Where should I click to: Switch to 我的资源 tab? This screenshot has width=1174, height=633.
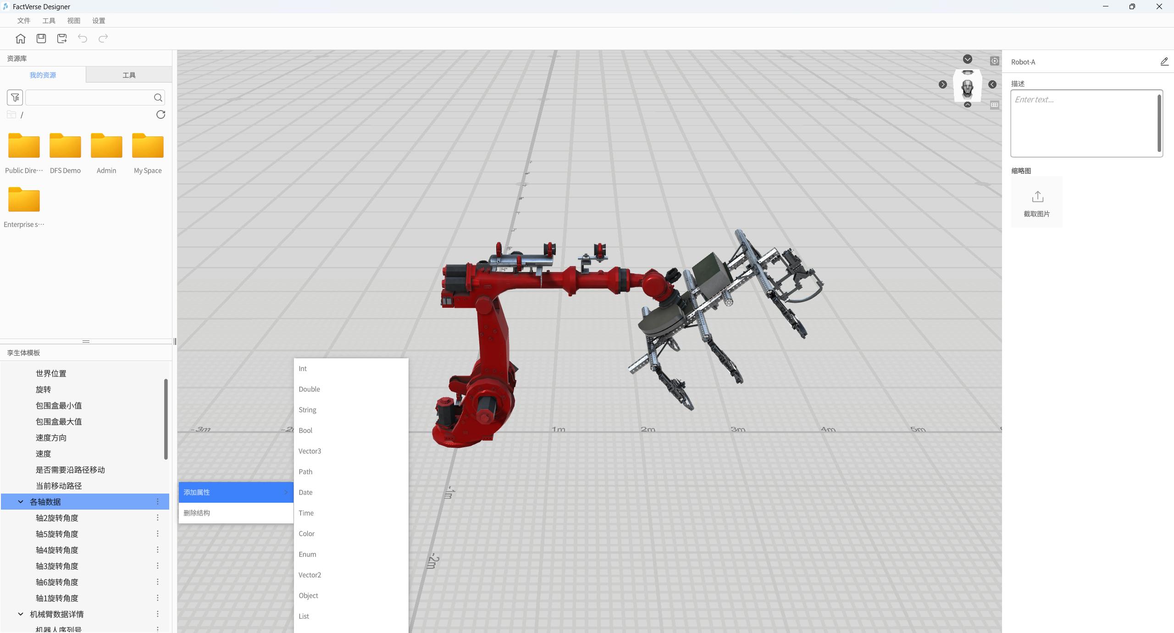(x=43, y=75)
